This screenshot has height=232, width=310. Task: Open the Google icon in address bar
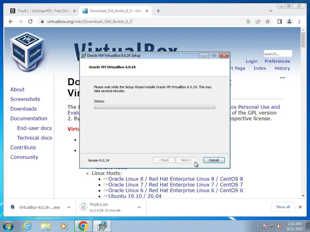click(248, 21)
